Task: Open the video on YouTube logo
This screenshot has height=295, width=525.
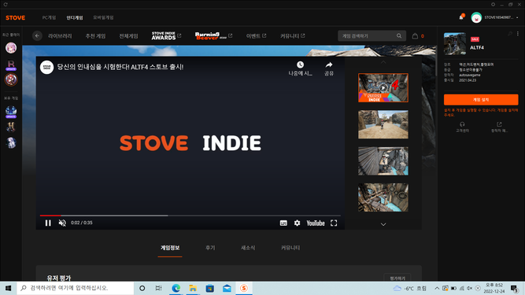Action: [316, 223]
